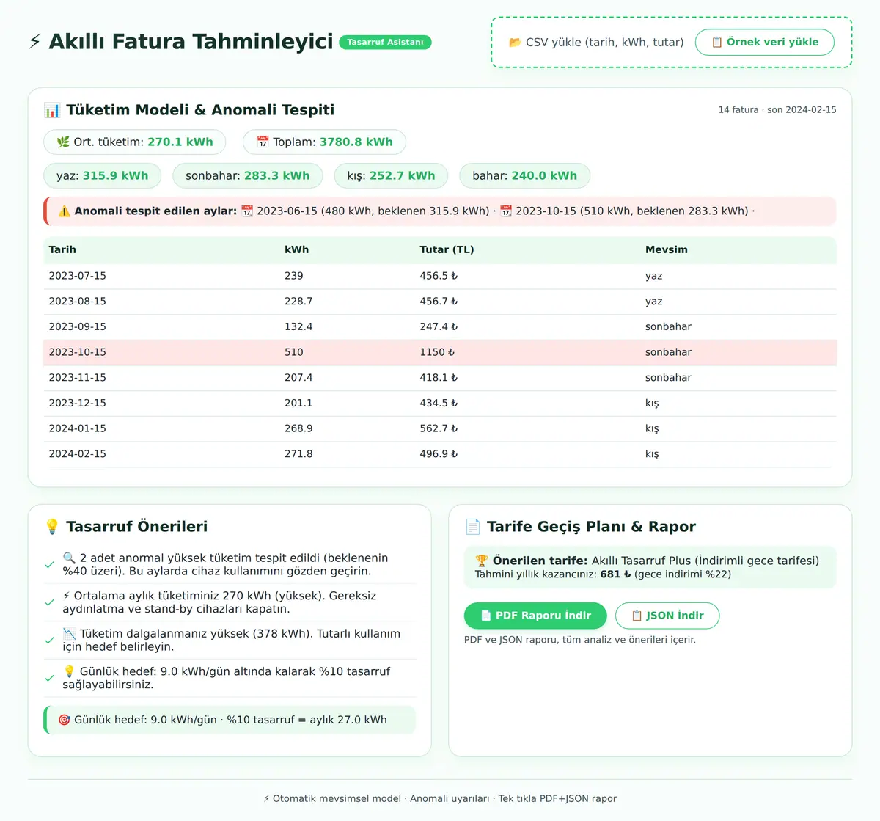This screenshot has height=821, width=880.
Task: Click the lightbulb icon beside Tasarruf Önerileri
Action: coord(52,527)
